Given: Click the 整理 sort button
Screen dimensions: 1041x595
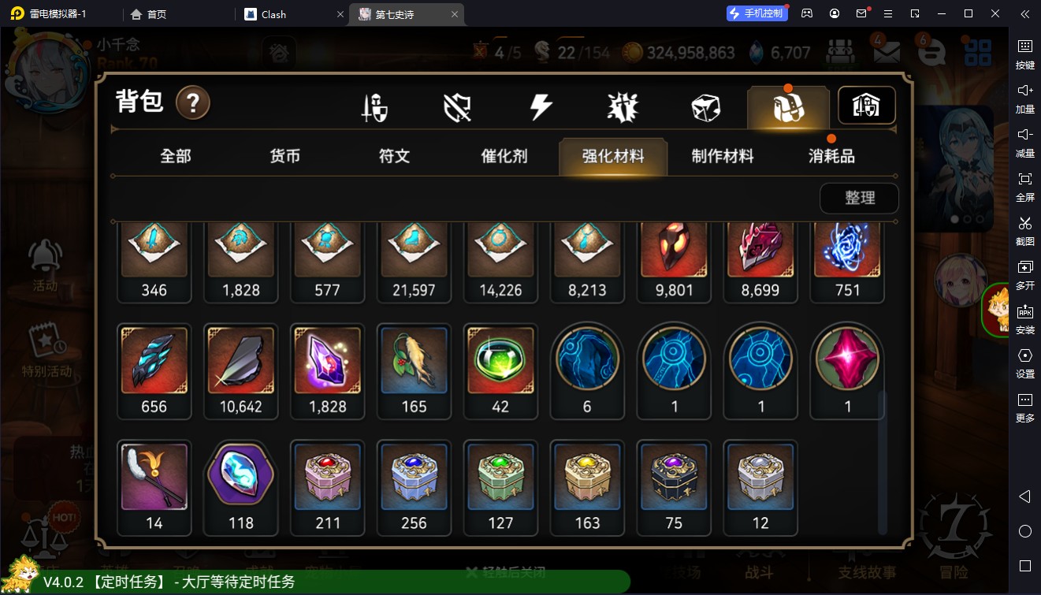Looking at the screenshot, I should click(860, 198).
